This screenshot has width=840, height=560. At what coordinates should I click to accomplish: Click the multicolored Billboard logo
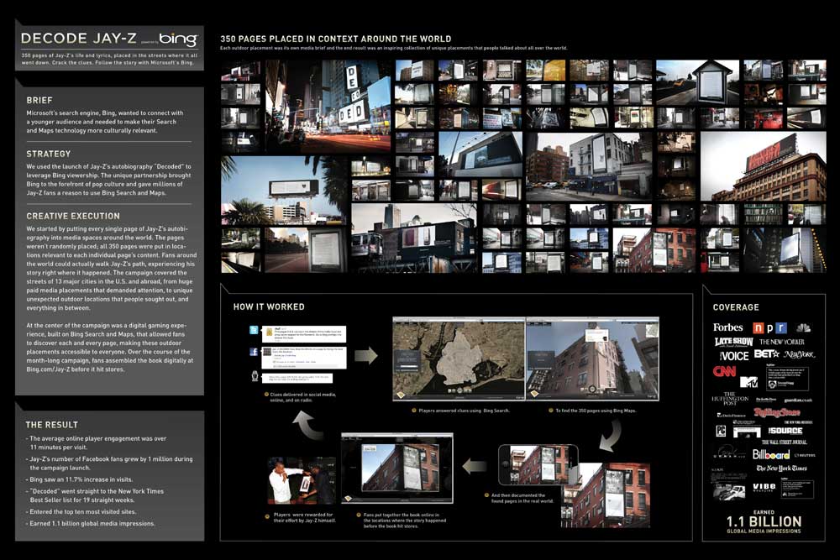pyautogui.click(x=771, y=454)
